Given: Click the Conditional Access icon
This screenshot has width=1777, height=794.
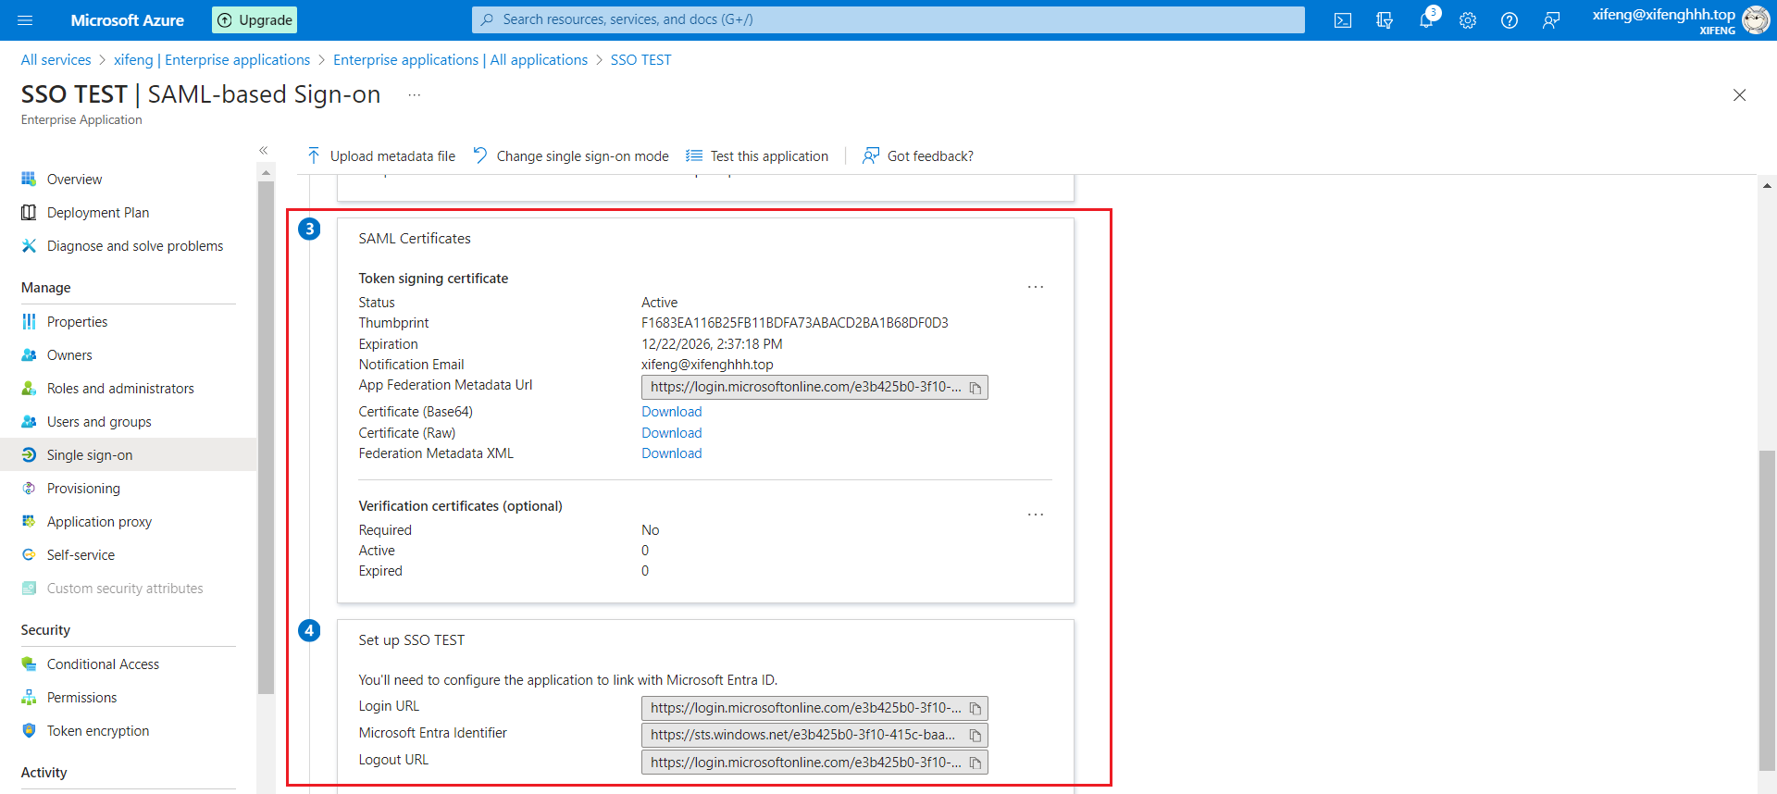Looking at the screenshot, I should pyautogui.click(x=29, y=664).
